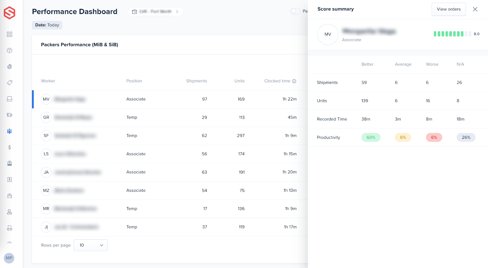Click the 174 units cell

[x=241, y=154]
